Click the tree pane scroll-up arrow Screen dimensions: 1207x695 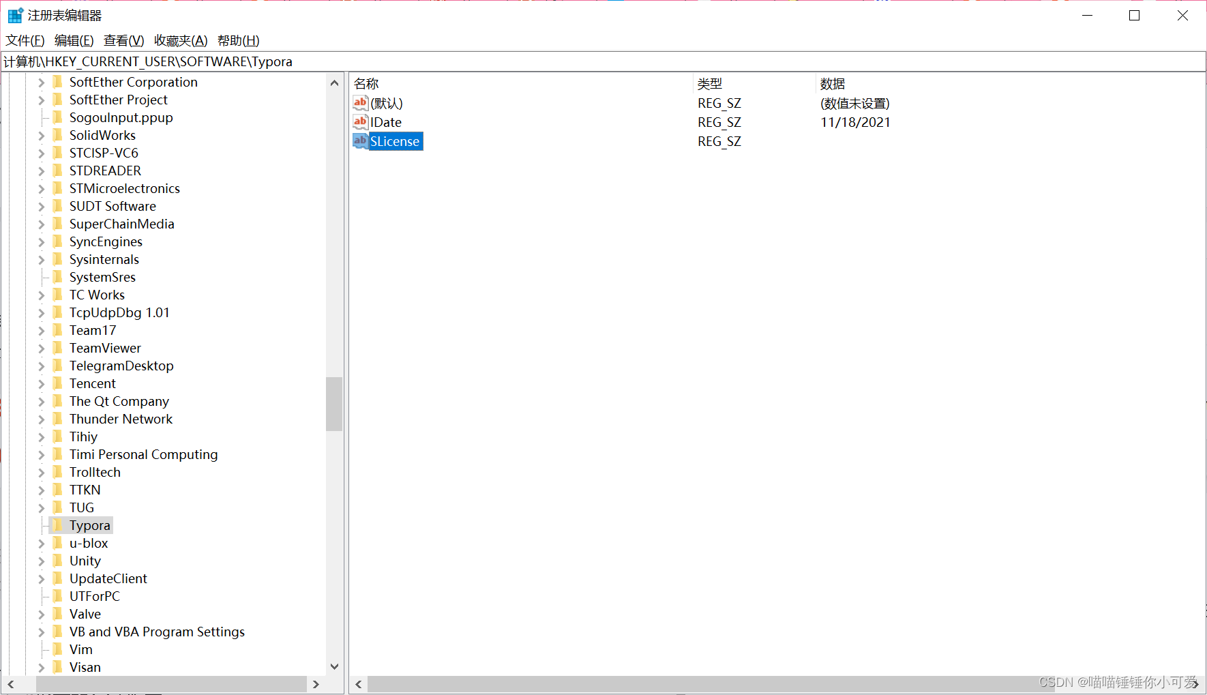[334, 83]
